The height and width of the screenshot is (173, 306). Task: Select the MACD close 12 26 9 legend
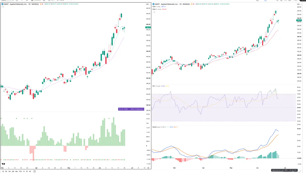click(159, 127)
